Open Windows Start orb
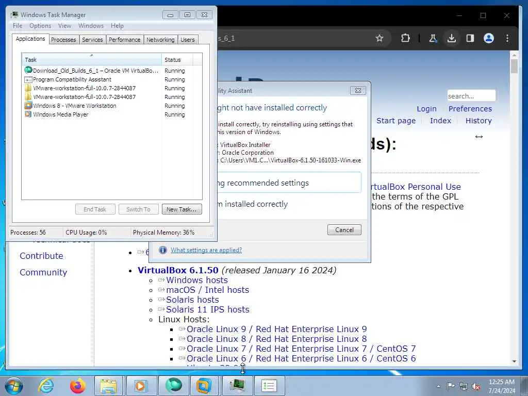Image resolution: width=528 pixels, height=396 pixels. tap(14, 386)
